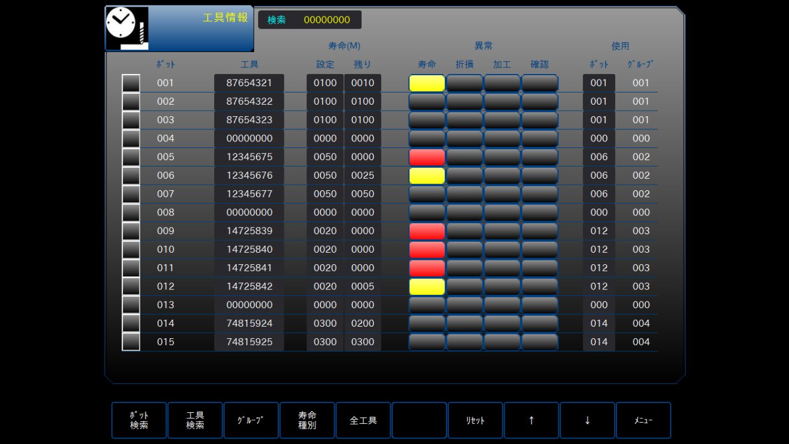The height and width of the screenshot is (444, 789).
Task: Click the machining indicator for pot 007
Action: [x=502, y=194]
